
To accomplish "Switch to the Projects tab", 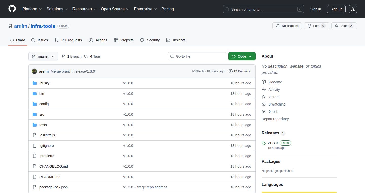I will coord(124,40).
